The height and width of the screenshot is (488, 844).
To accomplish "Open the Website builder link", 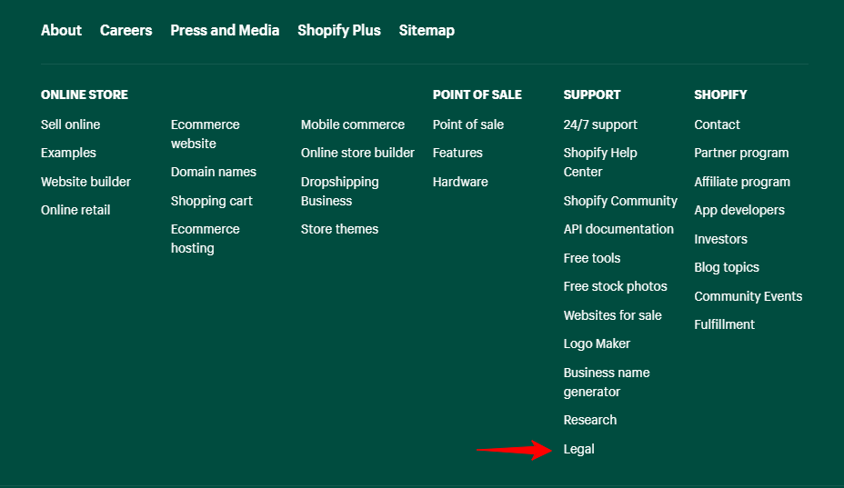I will pyautogui.click(x=85, y=182).
